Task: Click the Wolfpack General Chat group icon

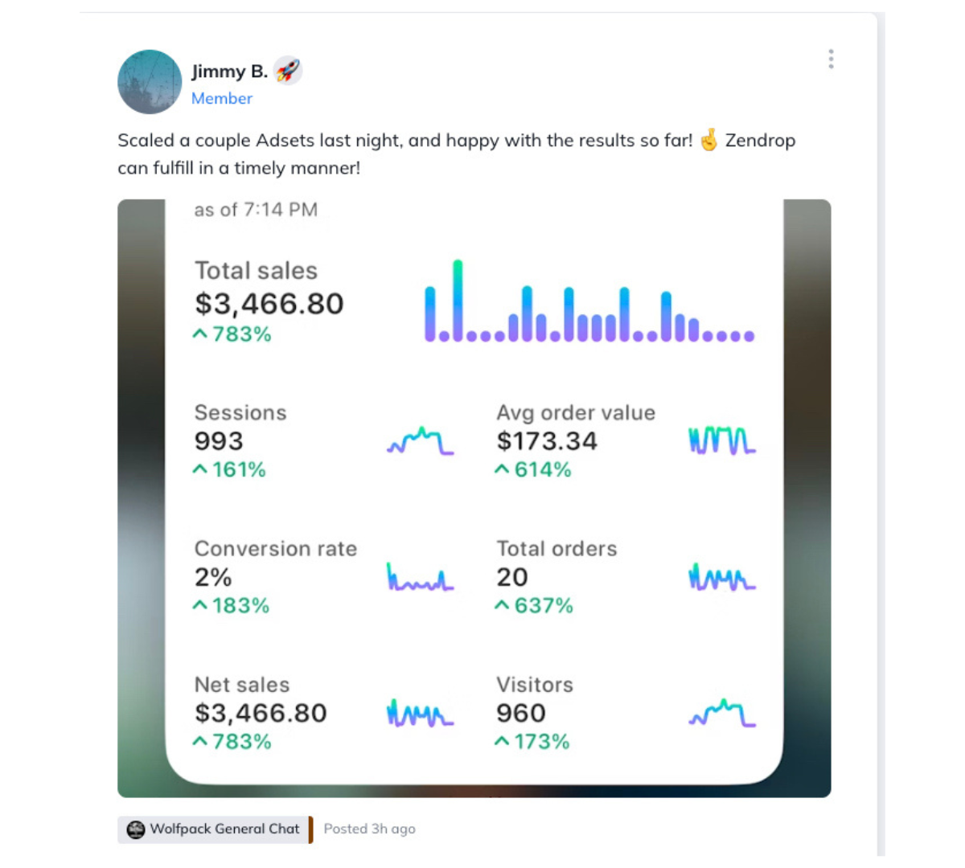Action: [x=136, y=829]
